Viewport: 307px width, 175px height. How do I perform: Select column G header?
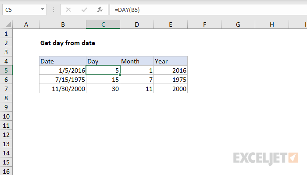238,24
